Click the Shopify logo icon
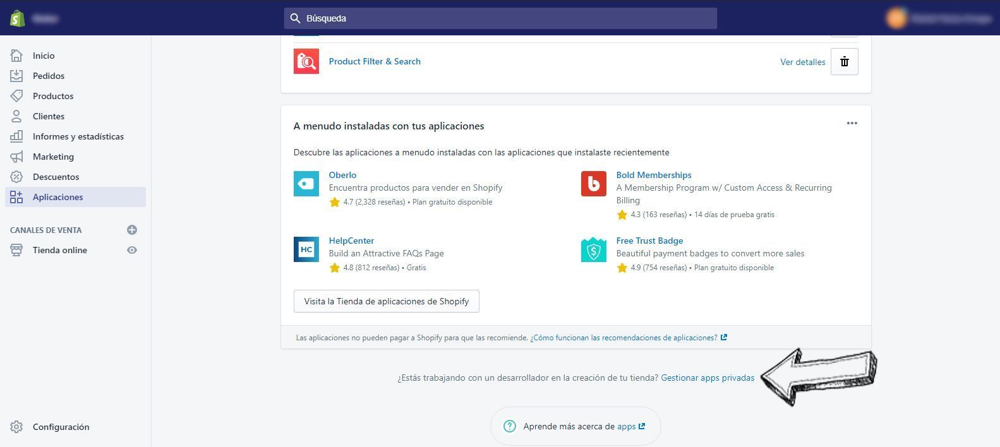 [x=18, y=18]
